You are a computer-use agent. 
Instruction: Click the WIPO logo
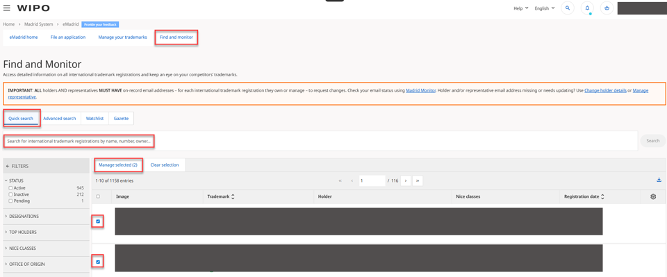[x=33, y=8]
